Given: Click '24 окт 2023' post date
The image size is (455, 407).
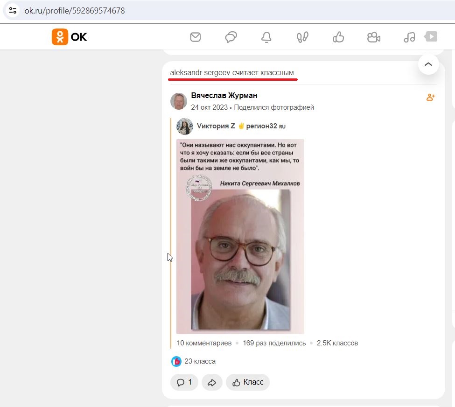Looking at the screenshot, I should click(x=209, y=107).
